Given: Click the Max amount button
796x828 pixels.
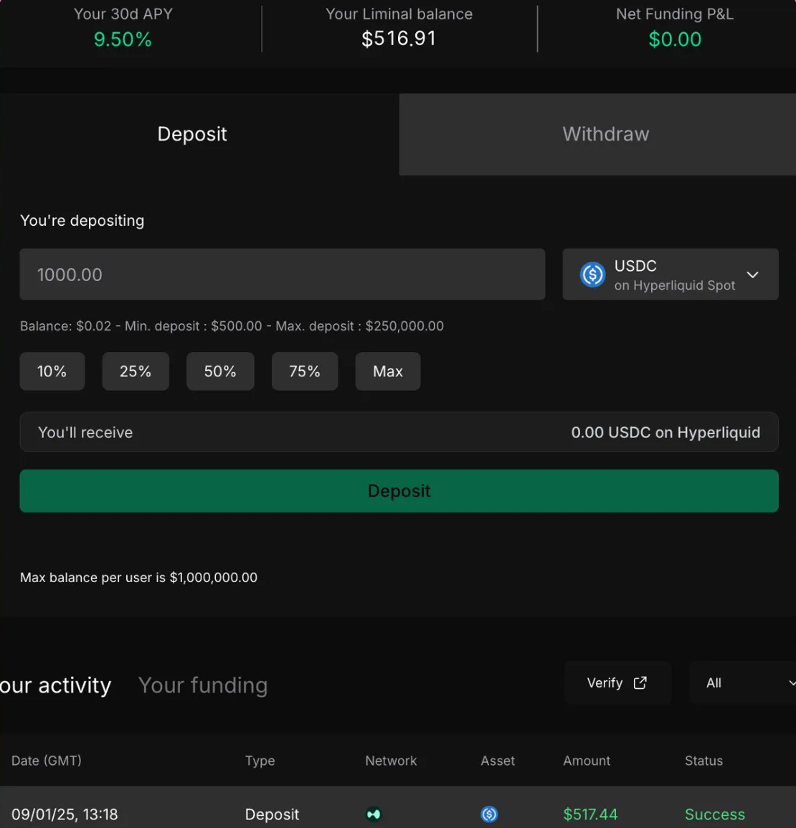Looking at the screenshot, I should click(x=388, y=371).
